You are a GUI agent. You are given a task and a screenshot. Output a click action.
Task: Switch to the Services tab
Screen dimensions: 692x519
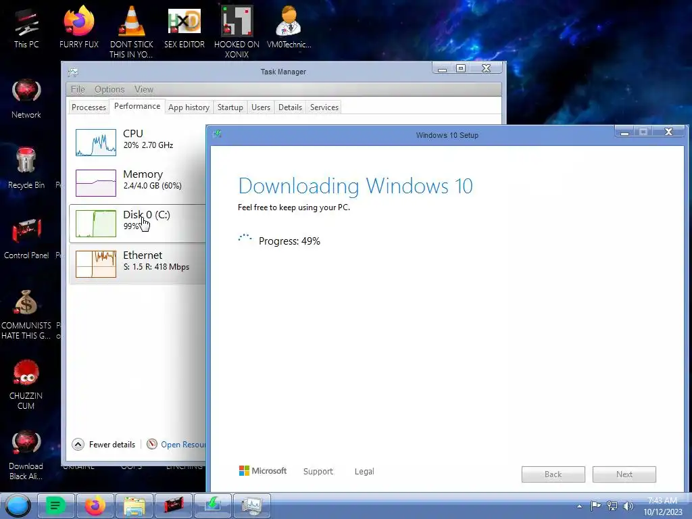pyautogui.click(x=324, y=107)
